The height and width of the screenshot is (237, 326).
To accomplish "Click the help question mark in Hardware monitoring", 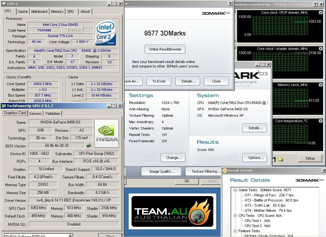I will coord(315,4).
